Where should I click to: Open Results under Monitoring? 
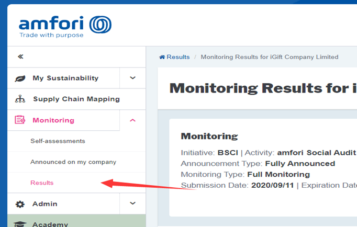tap(42, 183)
